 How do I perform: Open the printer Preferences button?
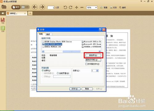click(93, 55)
